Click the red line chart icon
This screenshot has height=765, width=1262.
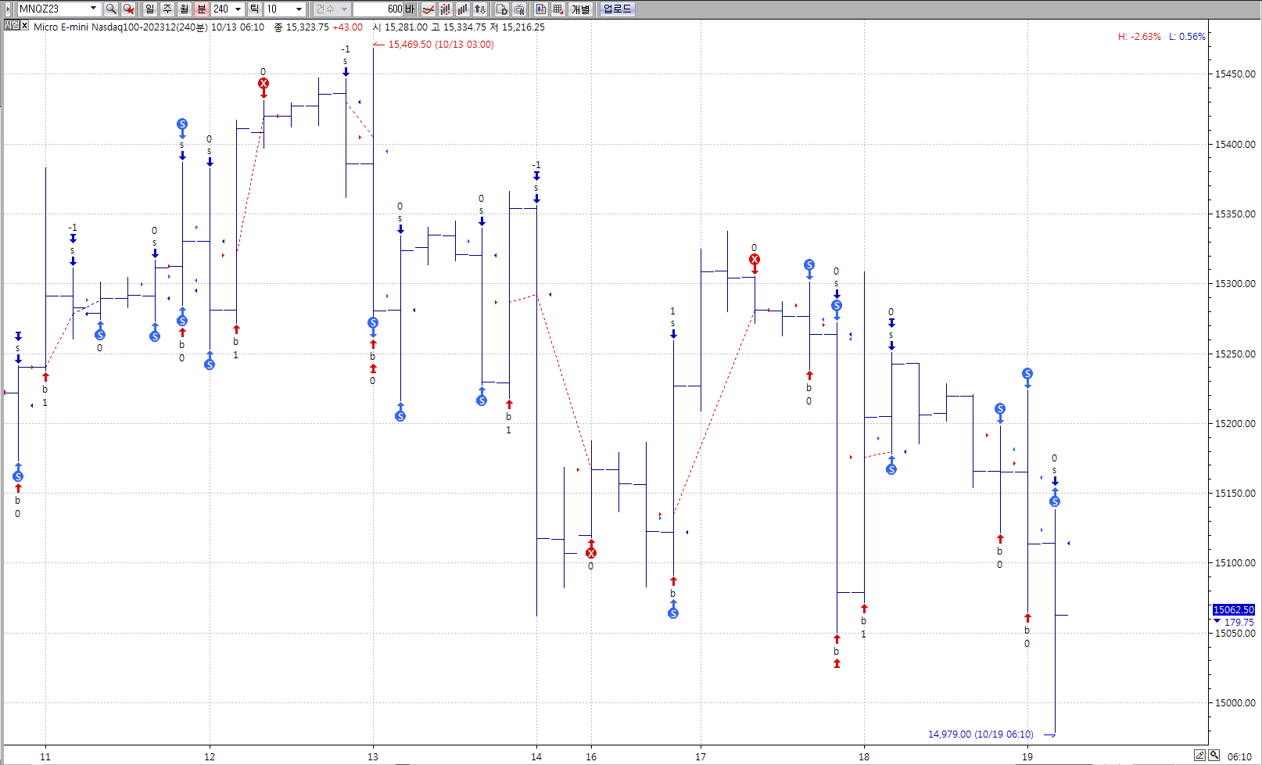tap(428, 9)
